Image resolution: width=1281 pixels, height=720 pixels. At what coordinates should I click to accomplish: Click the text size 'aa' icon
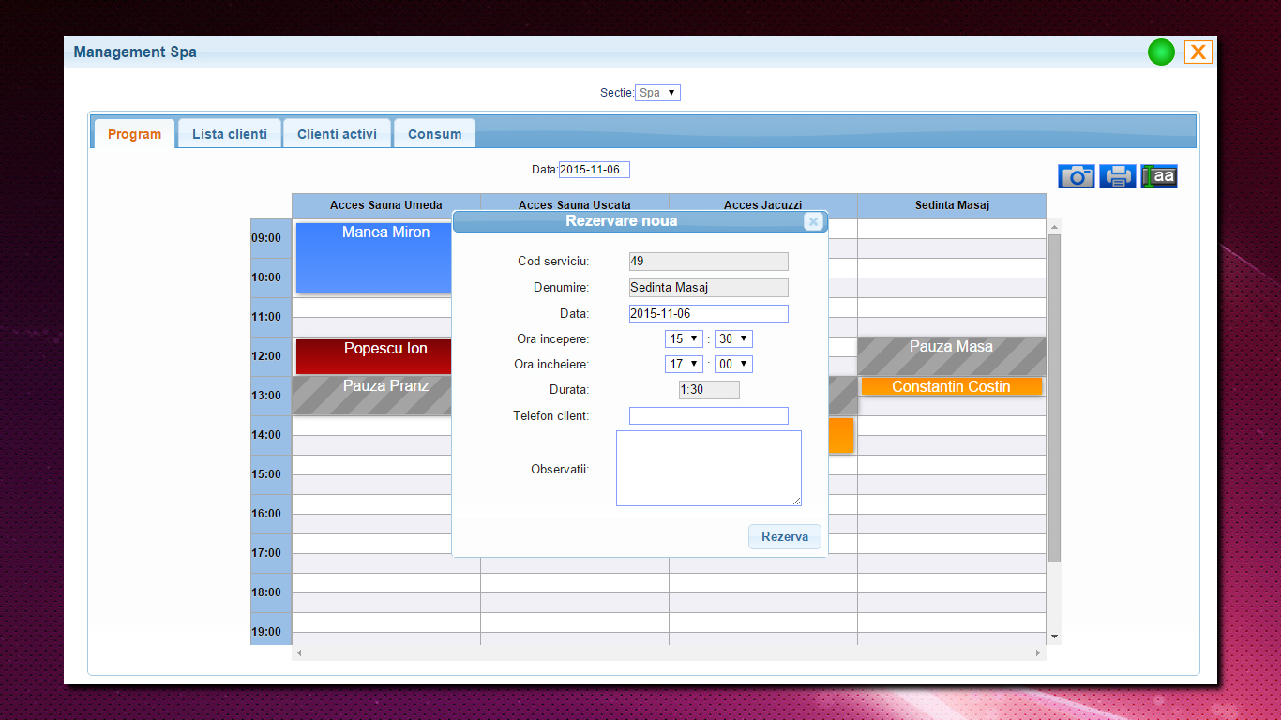tap(1159, 176)
